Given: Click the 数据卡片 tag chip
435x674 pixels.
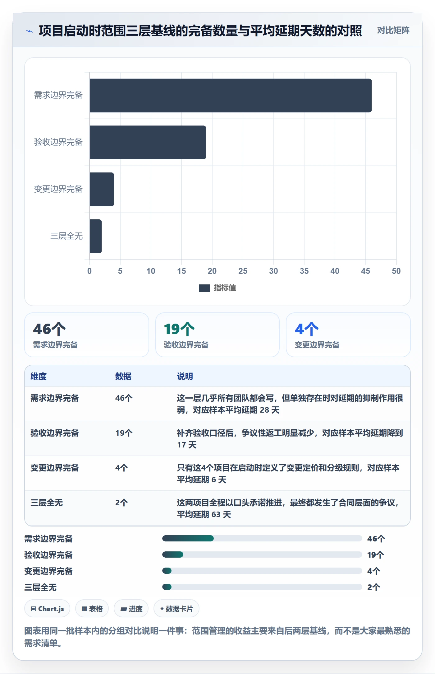Looking at the screenshot, I should tap(176, 609).
